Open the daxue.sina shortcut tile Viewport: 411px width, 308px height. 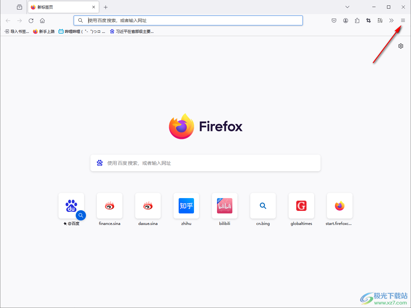pyautogui.click(x=148, y=206)
